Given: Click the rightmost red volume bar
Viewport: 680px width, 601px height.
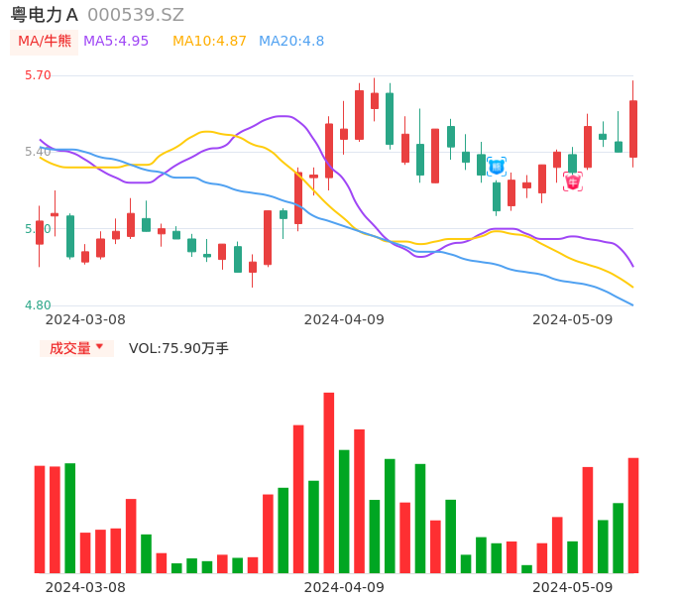Looking at the screenshot, I should pyautogui.click(x=633, y=515).
